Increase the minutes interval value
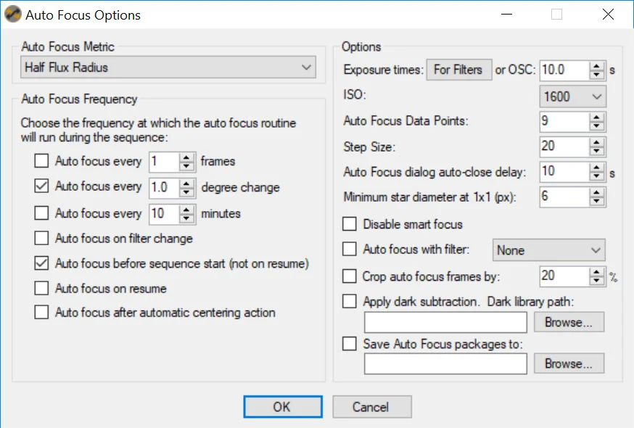The image size is (634, 428). tap(186, 210)
